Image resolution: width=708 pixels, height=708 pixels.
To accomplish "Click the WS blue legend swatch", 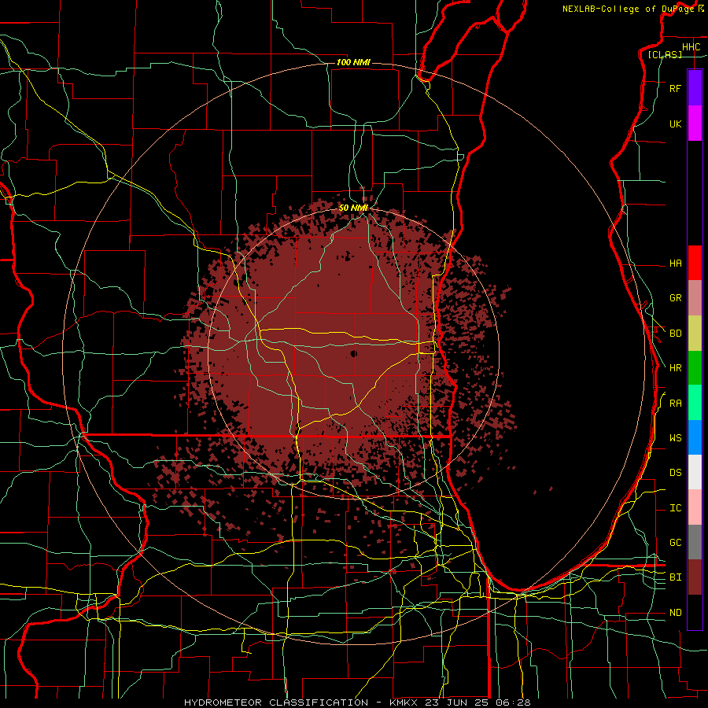I will click(x=695, y=437).
